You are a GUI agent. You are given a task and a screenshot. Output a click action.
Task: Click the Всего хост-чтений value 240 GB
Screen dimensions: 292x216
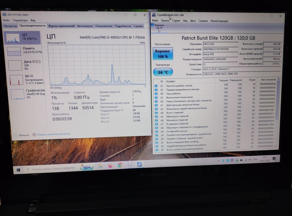point(272,44)
